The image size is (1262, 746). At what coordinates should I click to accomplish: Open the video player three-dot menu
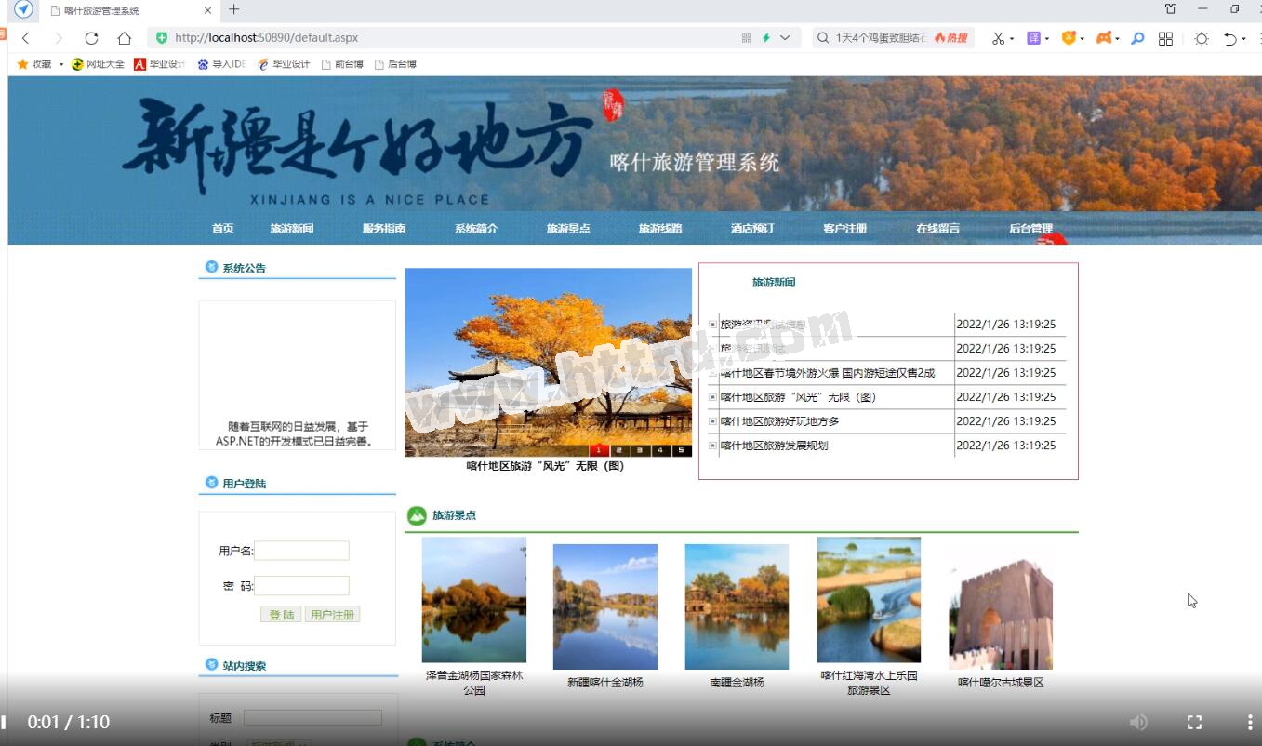(x=1249, y=722)
